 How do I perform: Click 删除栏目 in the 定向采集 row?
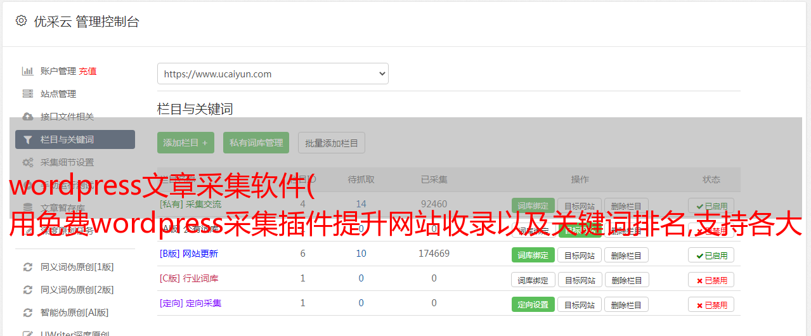[x=626, y=304]
